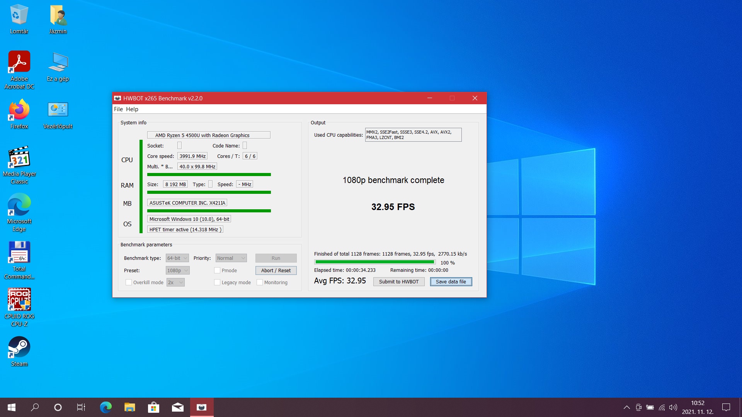Open the notification center icon
742x417 pixels.
726,407
